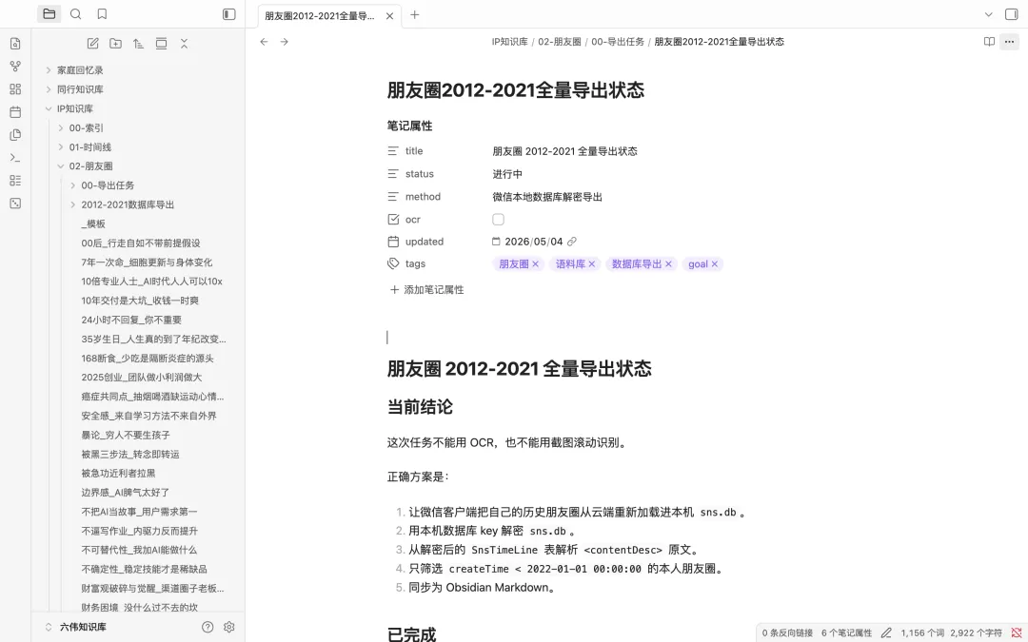Expand the 家庭回忆录 folder
The height and width of the screenshot is (642, 1028).
click(x=48, y=70)
